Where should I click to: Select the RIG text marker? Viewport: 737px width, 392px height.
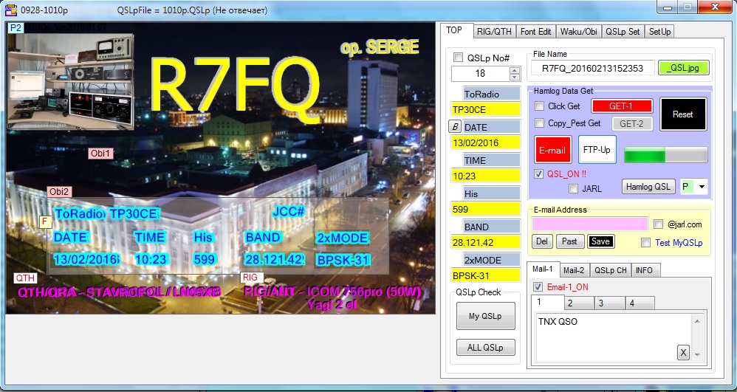251,278
